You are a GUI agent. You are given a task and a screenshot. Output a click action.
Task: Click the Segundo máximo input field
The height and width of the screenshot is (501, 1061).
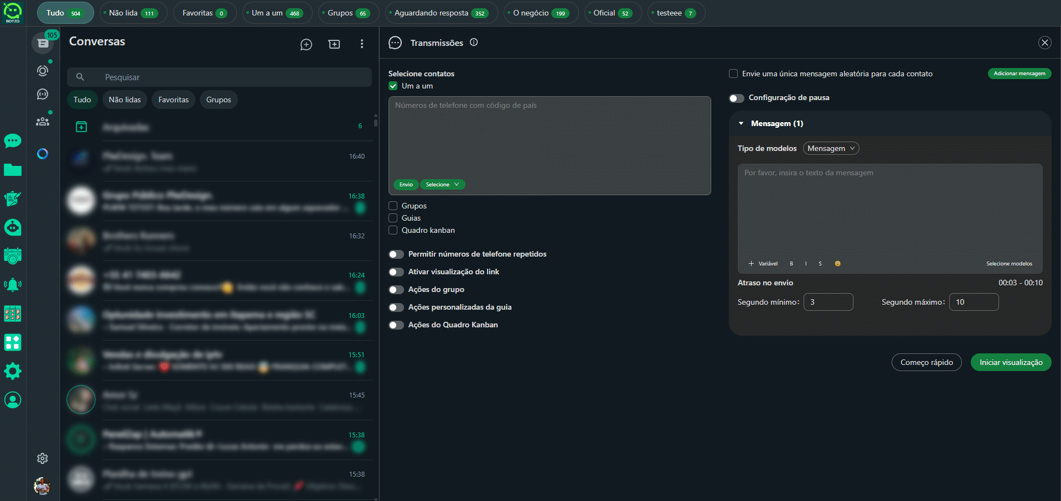click(974, 302)
